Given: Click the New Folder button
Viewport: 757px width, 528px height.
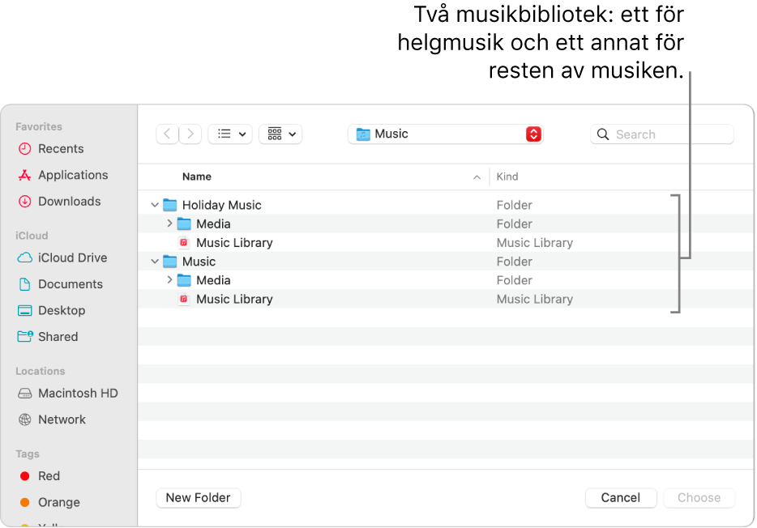Looking at the screenshot, I should [199, 498].
